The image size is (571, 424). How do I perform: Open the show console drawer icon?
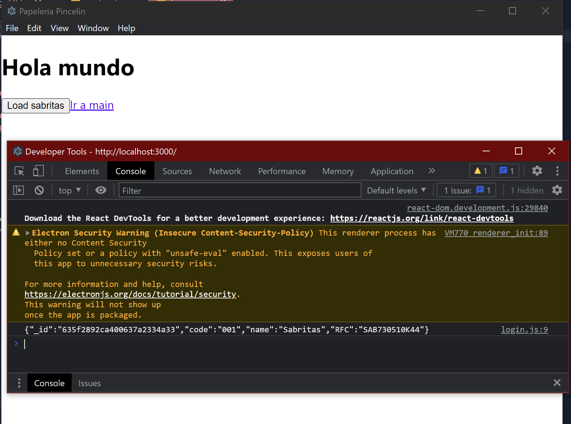[18, 190]
